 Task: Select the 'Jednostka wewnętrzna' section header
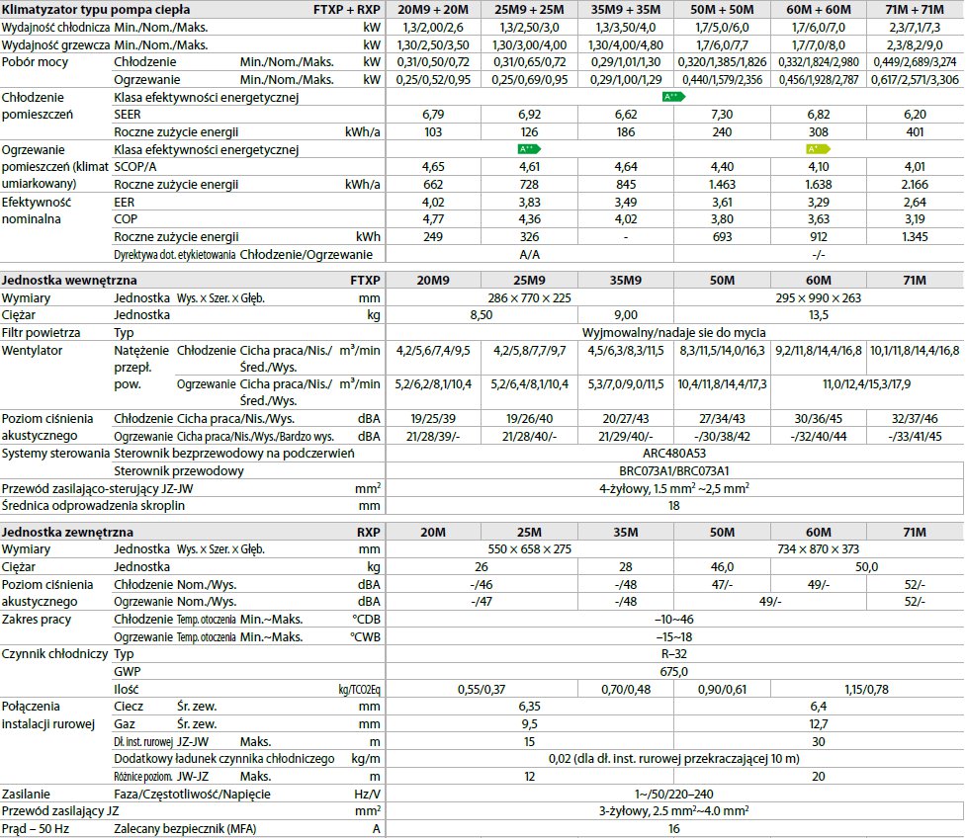(69, 280)
